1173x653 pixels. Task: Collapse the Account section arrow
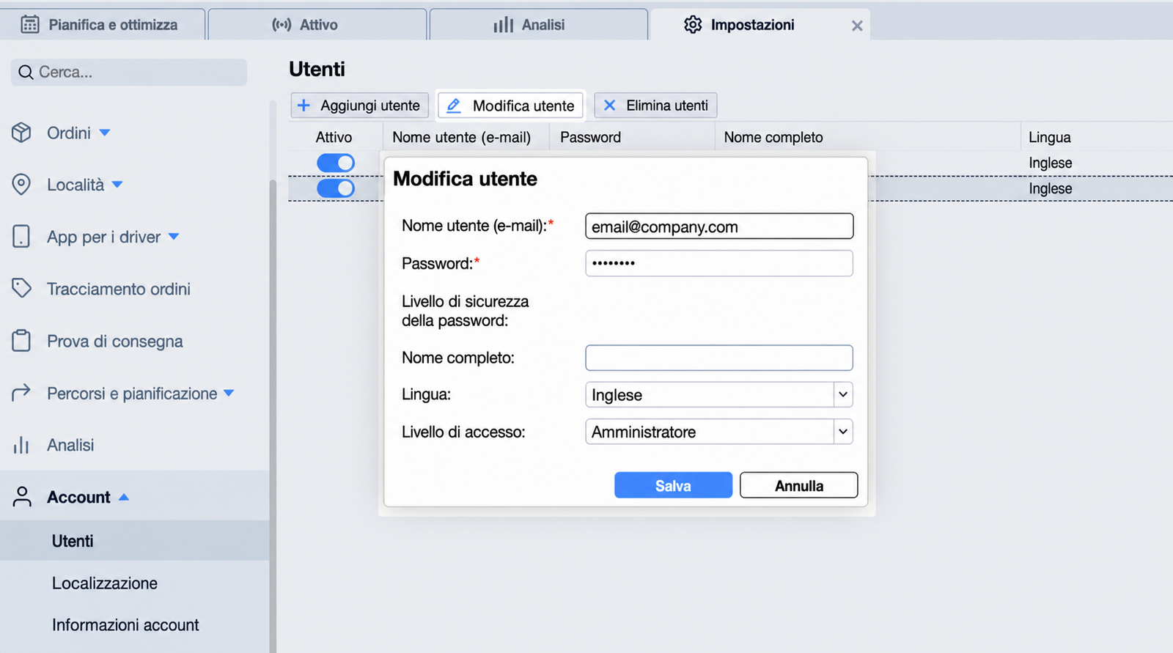point(124,497)
